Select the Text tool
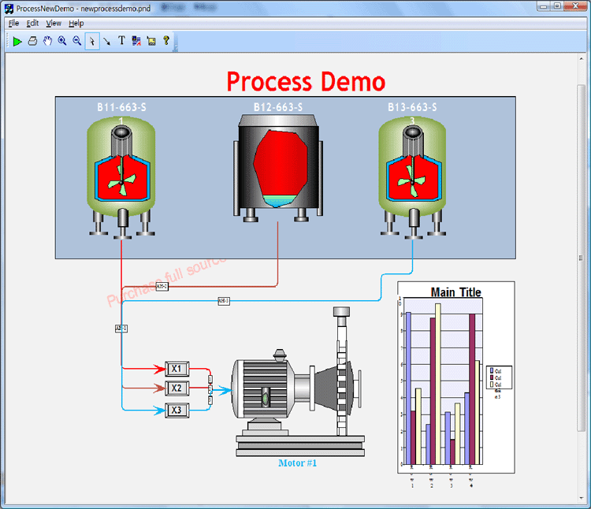591x509 pixels. (121, 41)
